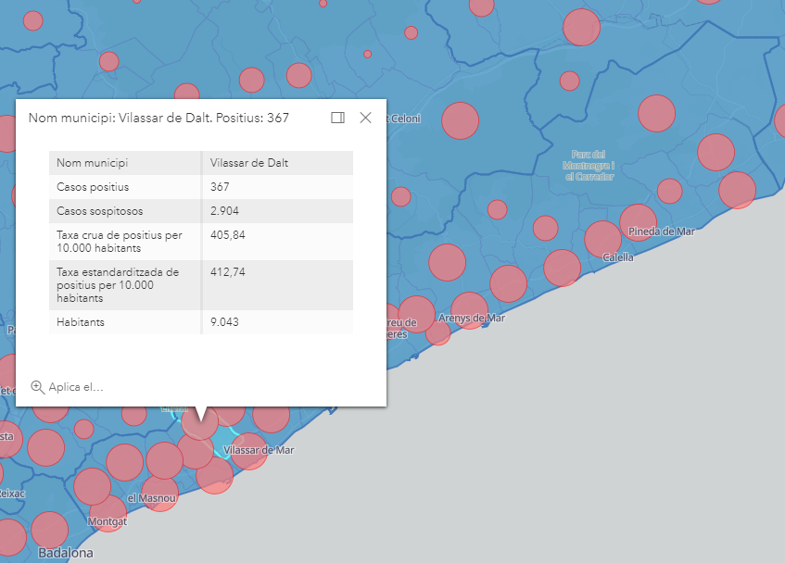Click the 'Pineda de Mar' map label
Viewport: 785px width, 563px height.
[662, 231]
